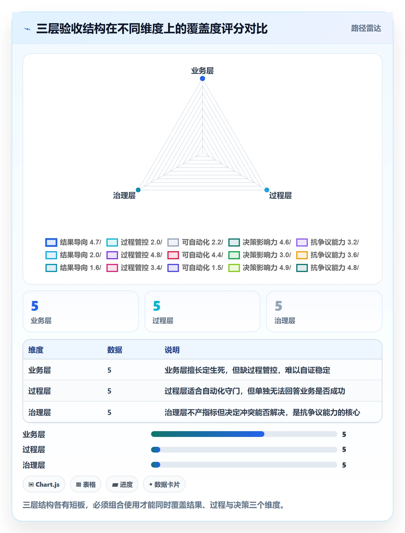Screen dimensions: 405x533
Task: Click the 业务层 table row label
Action: click(x=40, y=370)
